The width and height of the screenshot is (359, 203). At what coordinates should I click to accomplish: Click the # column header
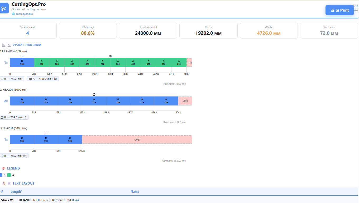[2, 192]
